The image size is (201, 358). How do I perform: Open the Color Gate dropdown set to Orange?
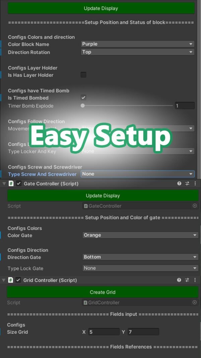(x=140, y=235)
